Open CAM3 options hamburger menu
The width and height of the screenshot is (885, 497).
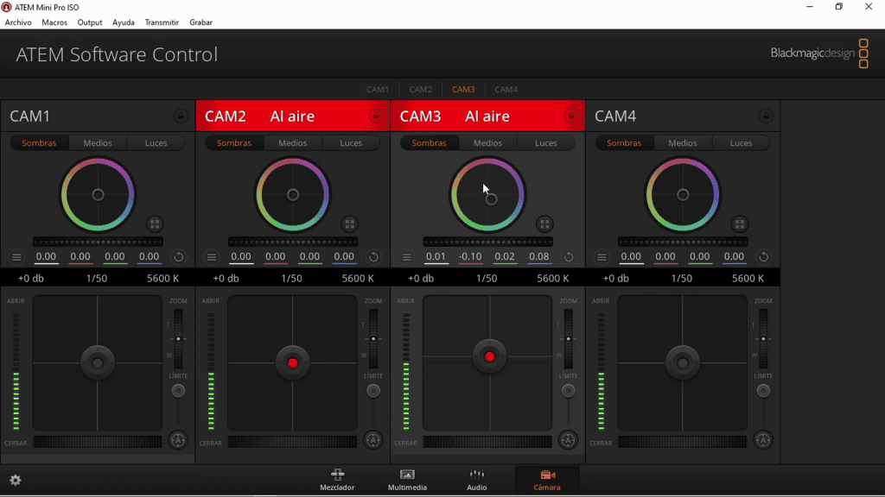[x=406, y=257]
